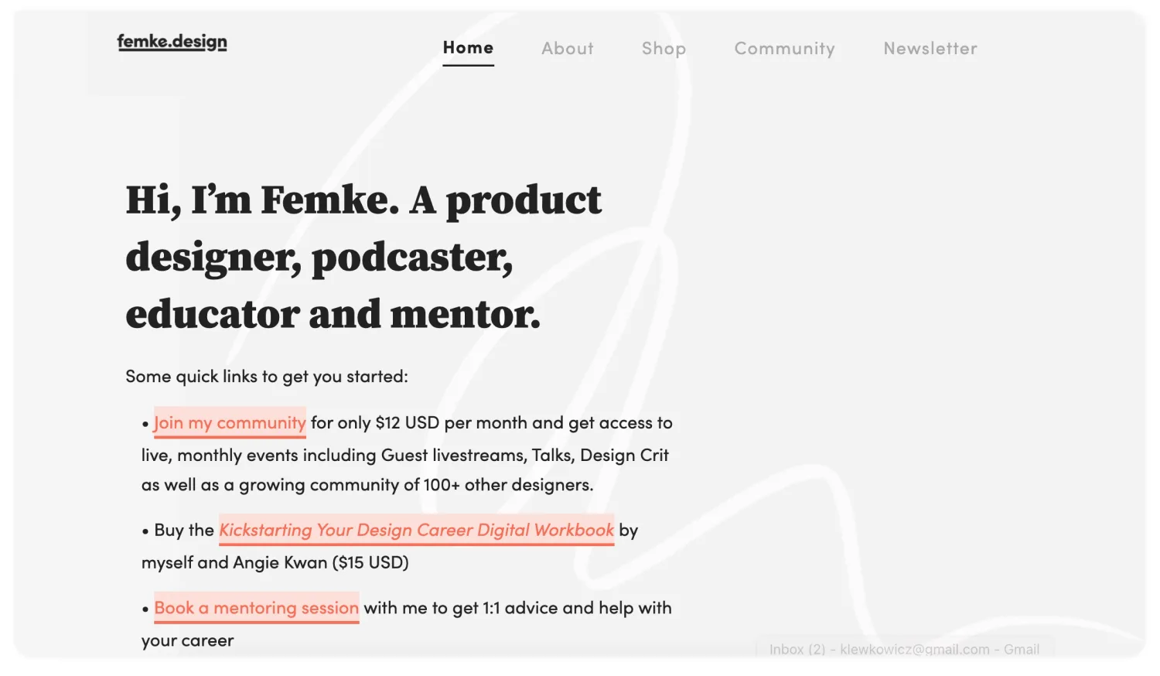Click the Inbox (2) Gmail label at the bottom
1160x676 pixels.
904,649
